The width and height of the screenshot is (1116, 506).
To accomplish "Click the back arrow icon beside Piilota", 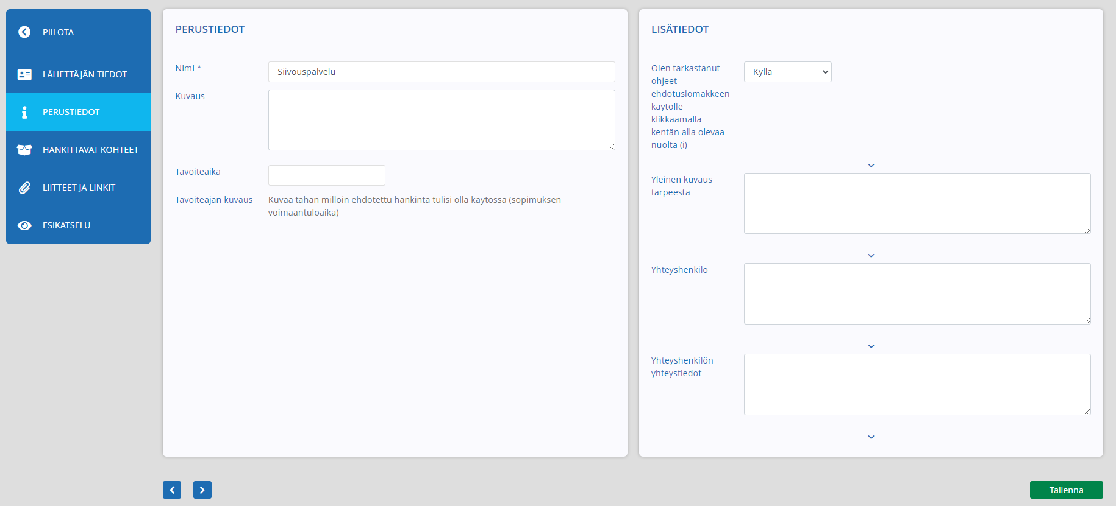I will pos(24,32).
